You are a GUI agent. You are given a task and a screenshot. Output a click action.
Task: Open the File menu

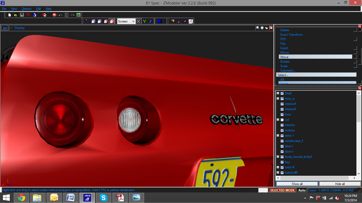click(4, 9)
